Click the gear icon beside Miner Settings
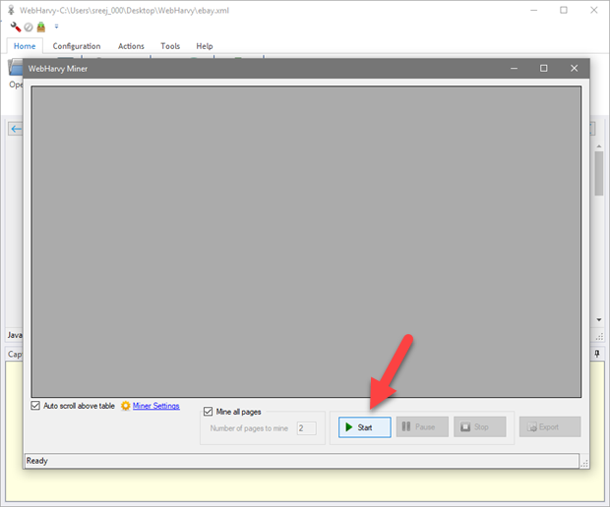610x507 pixels. click(126, 406)
